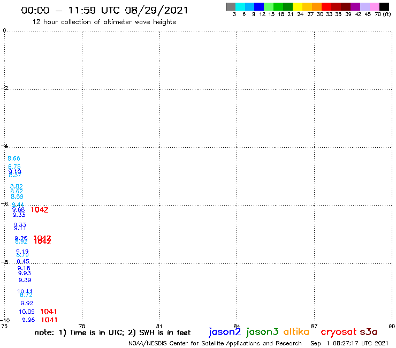Click the red '1042' beside 9.68
Image resolution: width=396 pixels, height=348 pixels.
coord(40,210)
